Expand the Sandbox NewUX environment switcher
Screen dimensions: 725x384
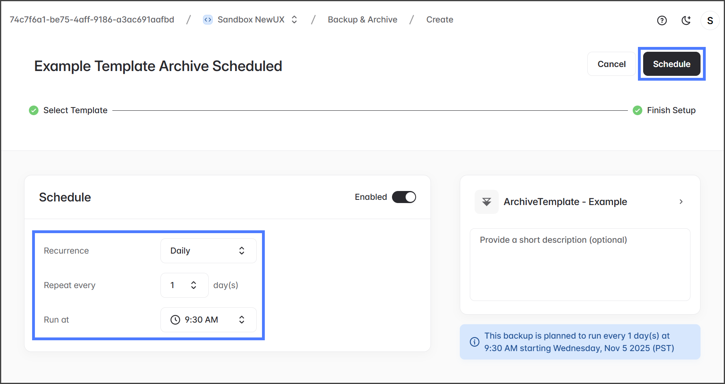point(294,20)
